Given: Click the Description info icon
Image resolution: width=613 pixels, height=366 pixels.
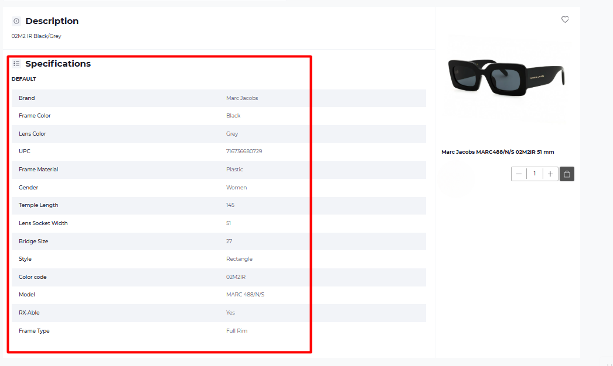Looking at the screenshot, I should pos(16,21).
